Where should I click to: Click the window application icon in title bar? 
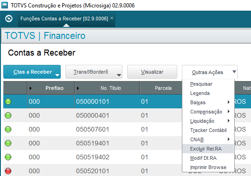point(5,5)
